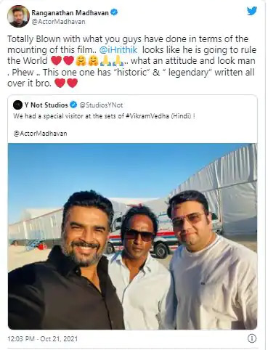
Task: Click the verified badge beside Y Not Studios
Action: [73, 105]
